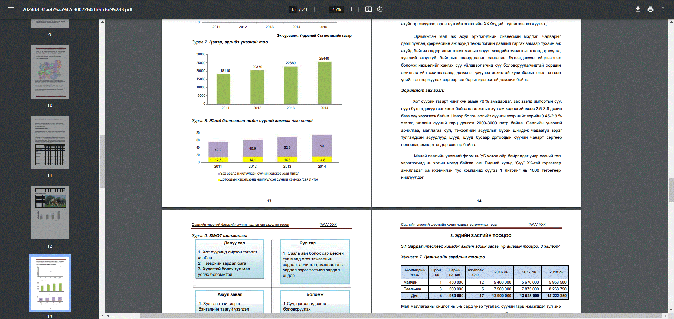Click the 42,2 value in purple bar
Screen dimensions: 674x319
[218, 150]
